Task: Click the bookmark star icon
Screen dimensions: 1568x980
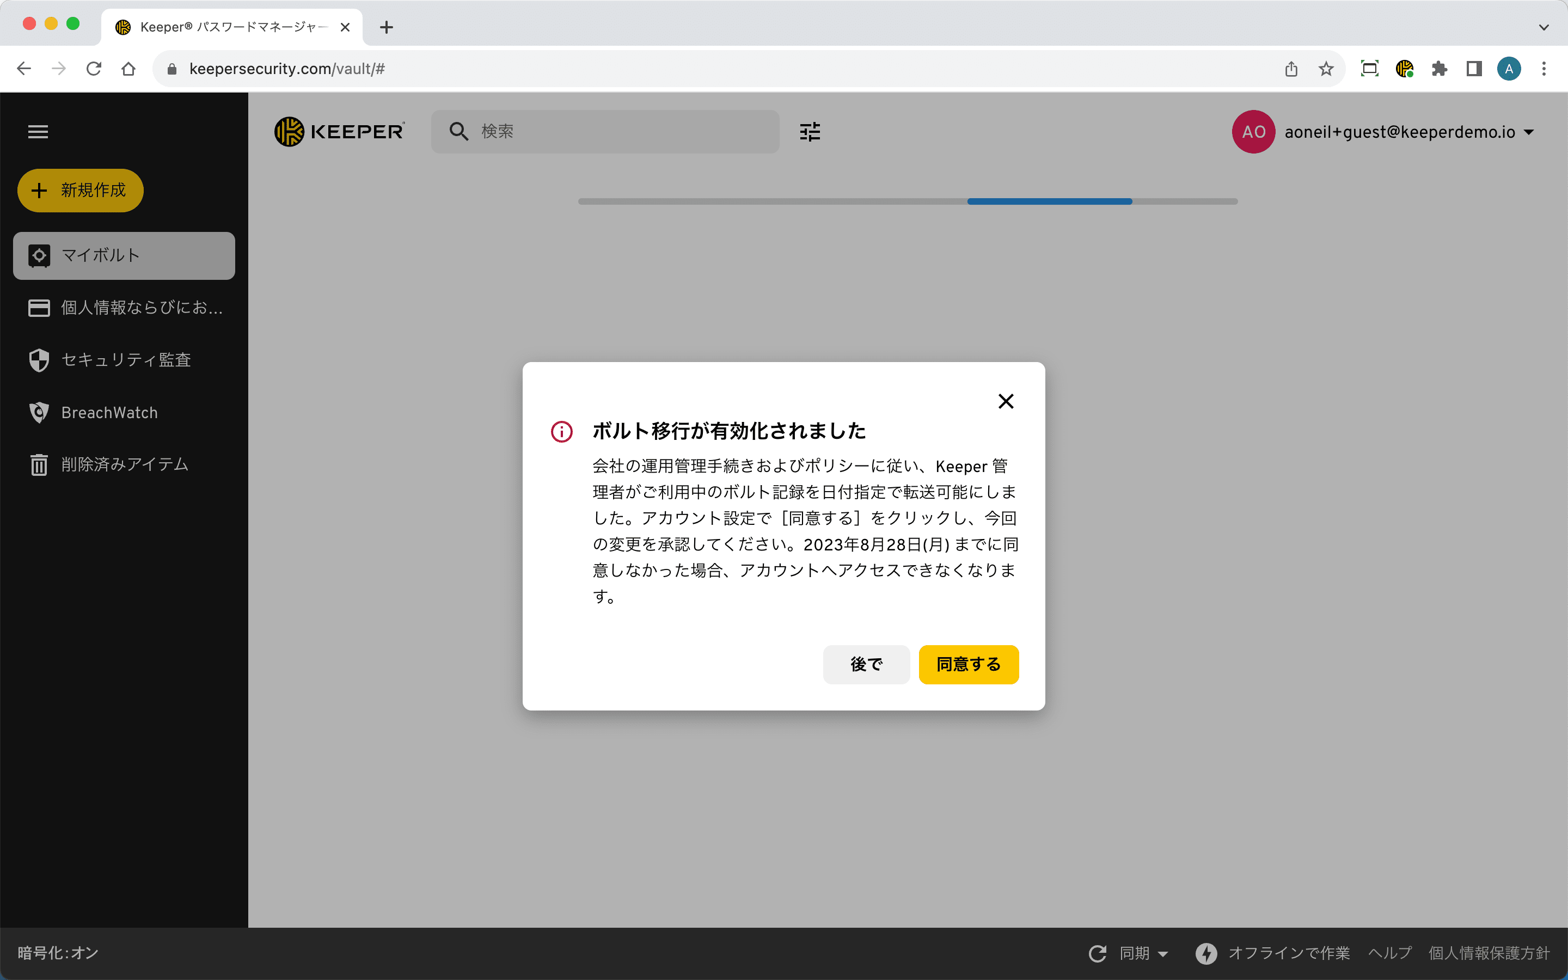Action: tap(1326, 69)
